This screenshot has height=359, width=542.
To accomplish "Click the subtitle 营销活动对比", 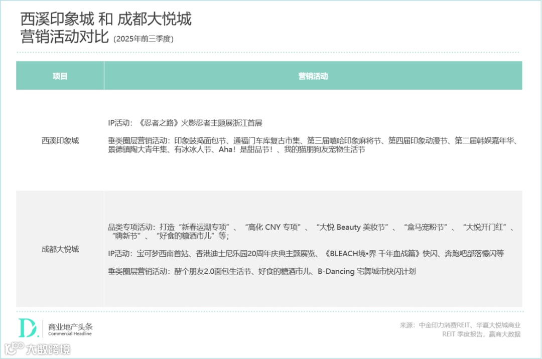I will point(65,36).
